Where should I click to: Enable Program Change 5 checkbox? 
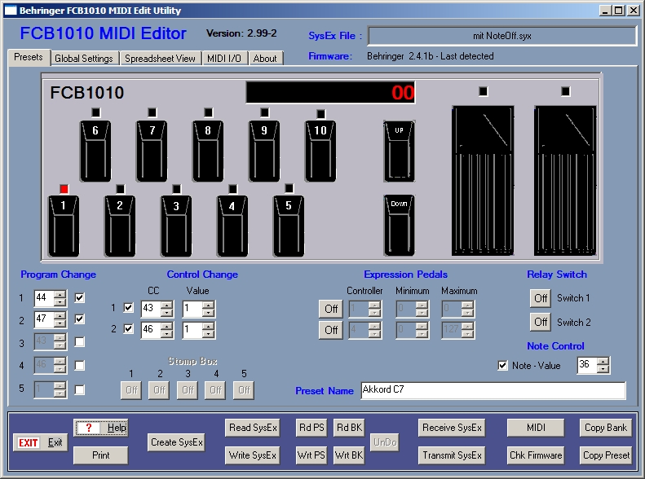point(80,389)
